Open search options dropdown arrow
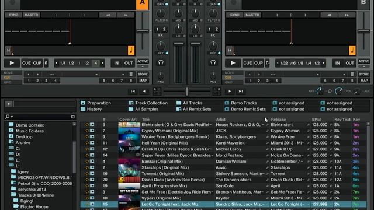 (x=12, y=117)
